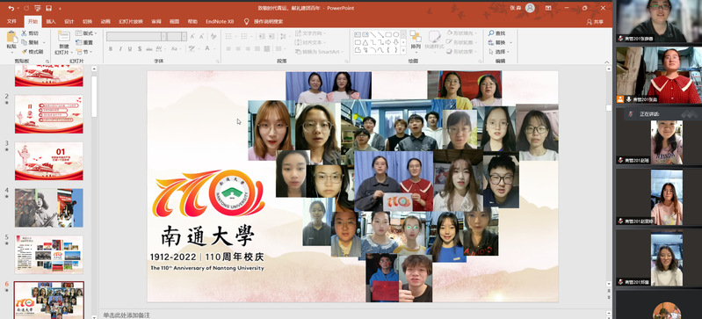The width and height of the screenshot is (702, 319).
Task: Toggle Bold formatting button
Action: (x=111, y=48)
